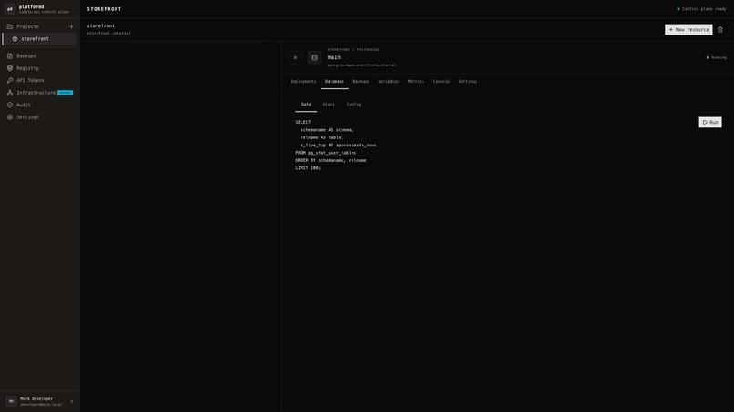The height and width of the screenshot is (412, 734).
Task: Click the Control plane ready status
Action: [702, 9]
